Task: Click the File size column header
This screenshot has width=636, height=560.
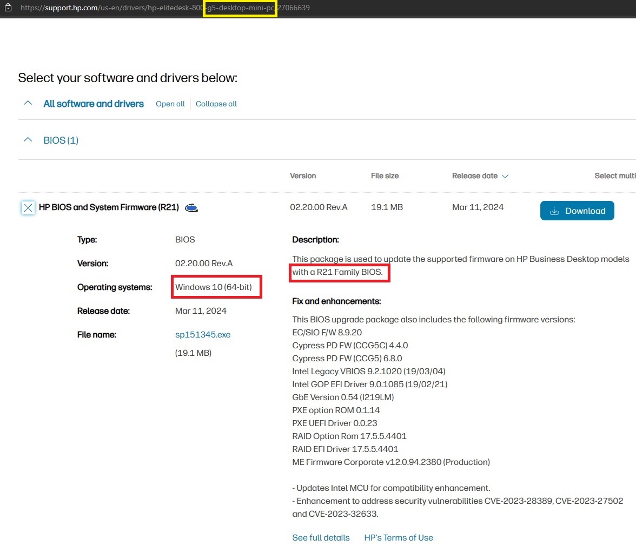Action: pos(385,176)
